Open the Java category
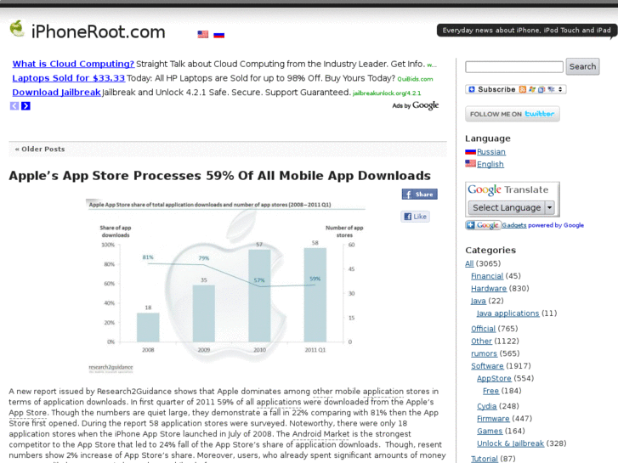The height and width of the screenshot is (463, 618). tap(478, 301)
